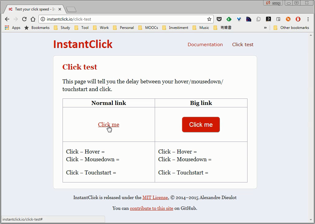Viewport: 315px width, 224px height.
Task: Expand the Investiment bookmark folder
Action: [175, 28]
